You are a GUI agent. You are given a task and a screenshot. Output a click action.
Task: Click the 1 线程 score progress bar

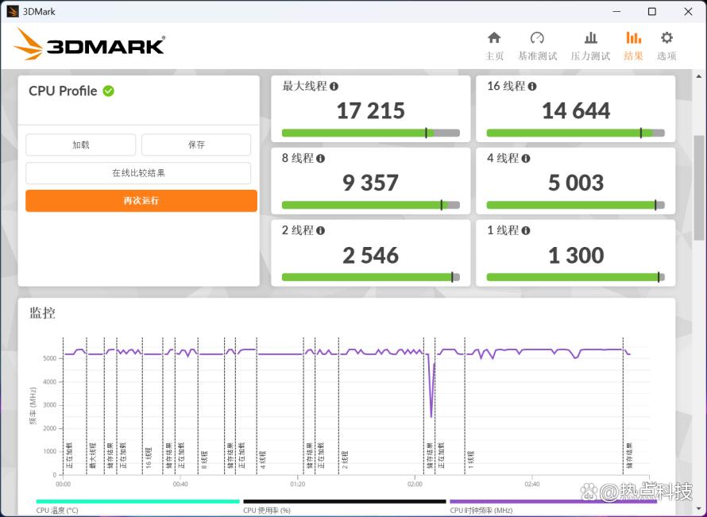pos(575,277)
